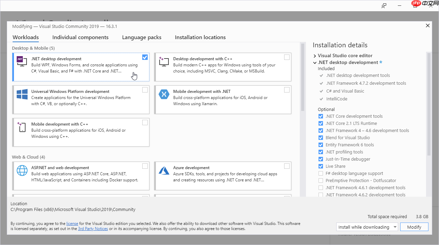Image resolution: width=439 pixels, height=245 pixels.
Task: Click the Desktop & Mobile (5) heading
Action: click(33, 48)
